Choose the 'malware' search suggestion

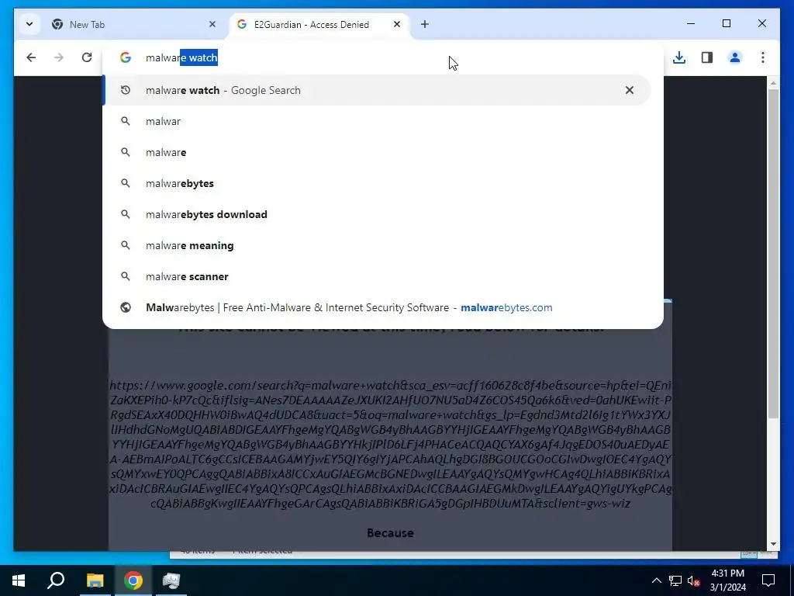tap(378, 152)
